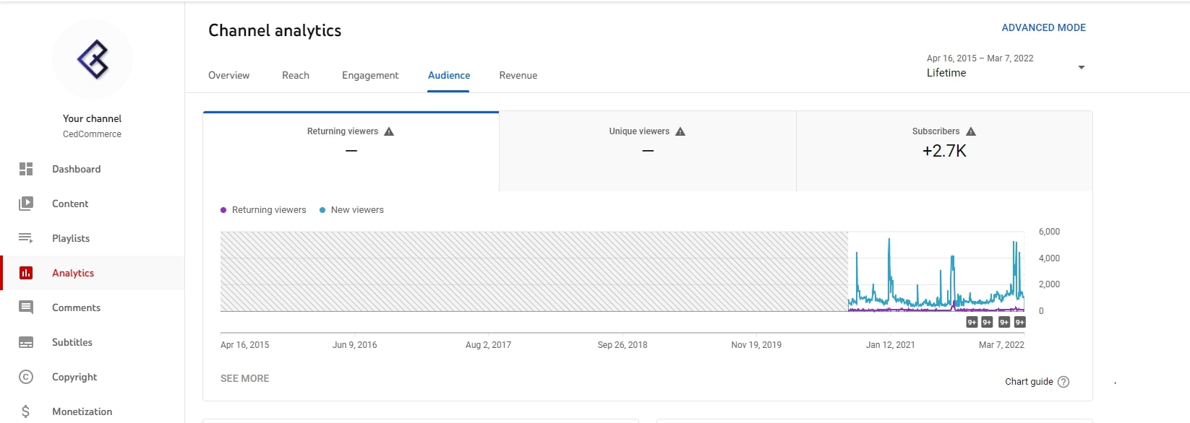Click the 2,000 y-axis label
1190x423 pixels.
[1049, 284]
